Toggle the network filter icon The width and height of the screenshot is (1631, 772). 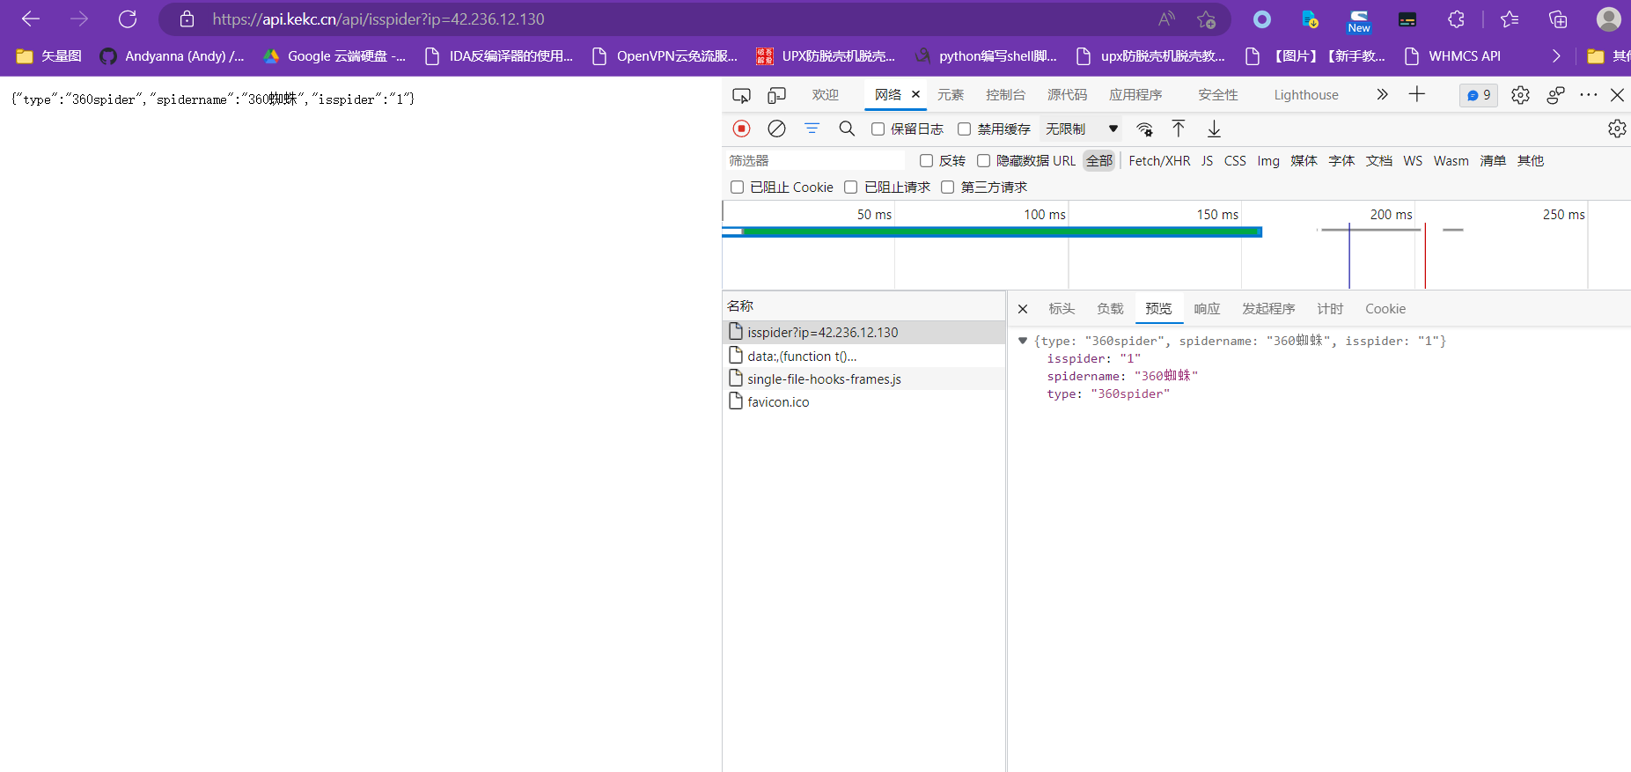812,129
